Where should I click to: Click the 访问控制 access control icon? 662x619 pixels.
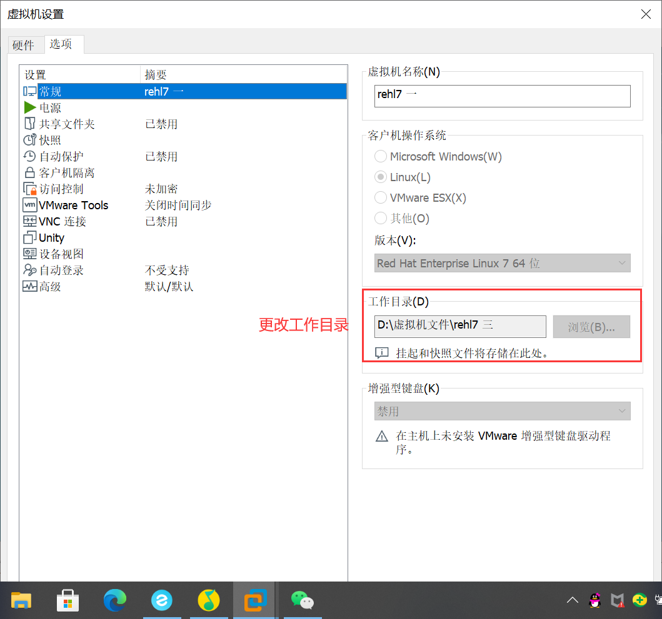coord(29,189)
